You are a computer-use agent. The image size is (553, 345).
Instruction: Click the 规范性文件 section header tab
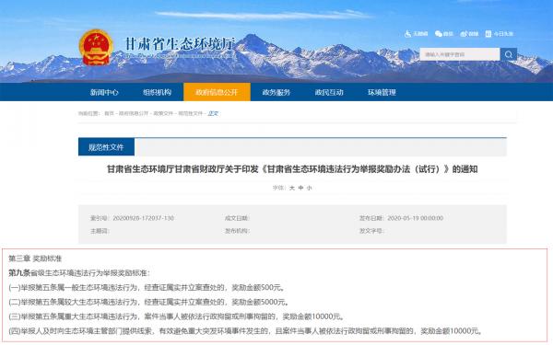pos(106,147)
